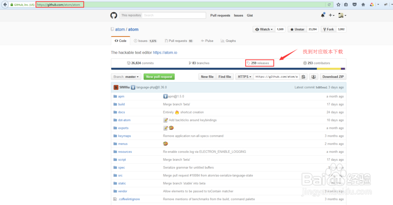
Task: Click the 50Wliu committer avatar
Action: tap(116, 87)
